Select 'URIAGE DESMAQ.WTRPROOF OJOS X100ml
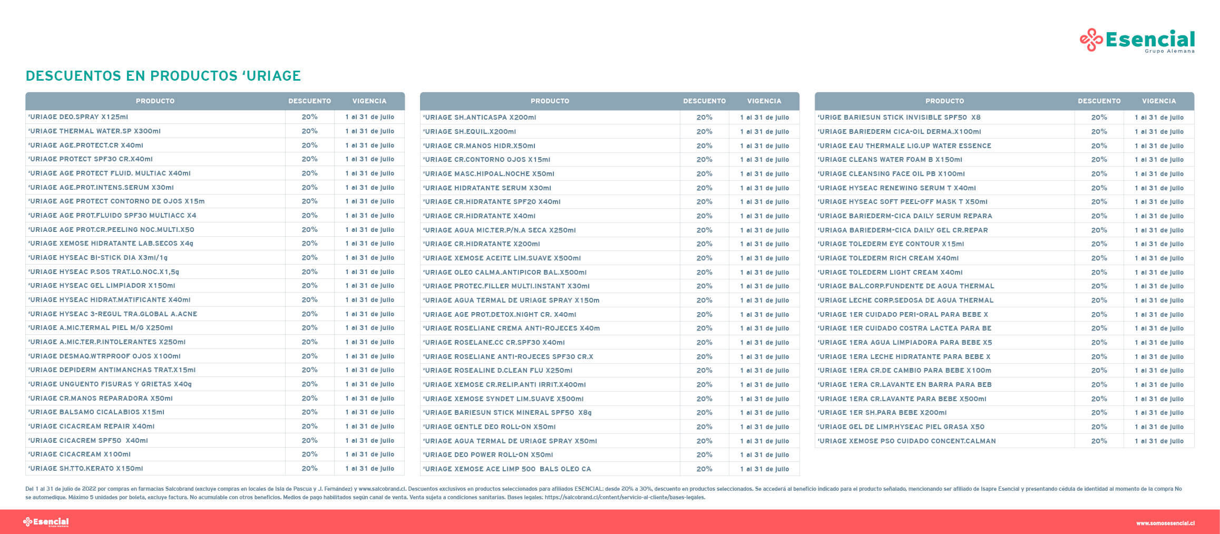This screenshot has width=1220, height=534. tap(215, 356)
